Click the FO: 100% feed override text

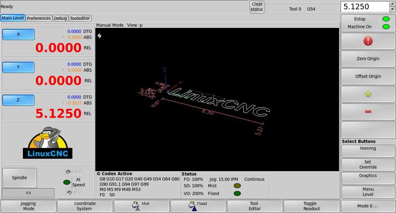[x=193, y=179]
